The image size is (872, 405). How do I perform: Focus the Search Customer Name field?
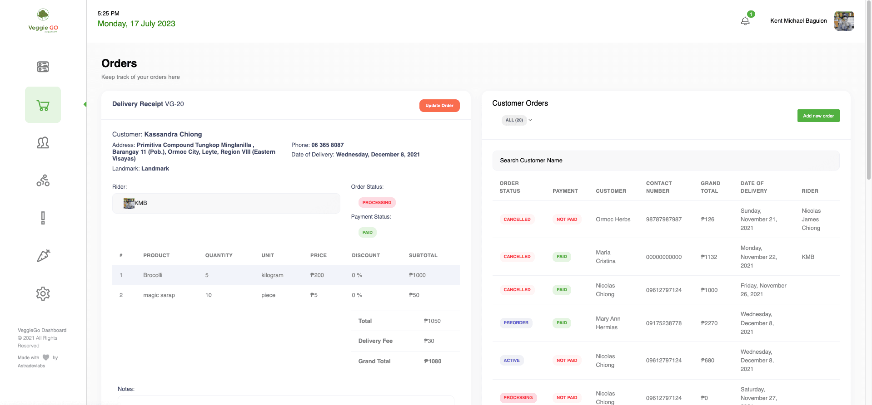[666, 161]
